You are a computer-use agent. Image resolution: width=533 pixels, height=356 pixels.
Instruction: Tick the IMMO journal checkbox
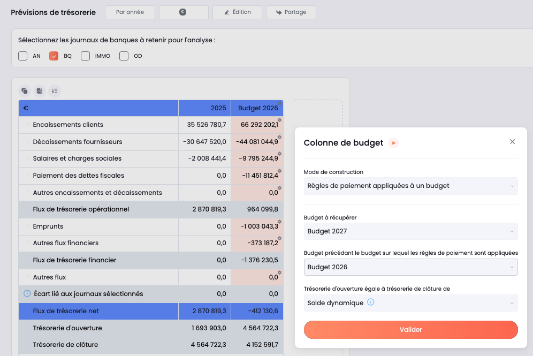(x=85, y=56)
